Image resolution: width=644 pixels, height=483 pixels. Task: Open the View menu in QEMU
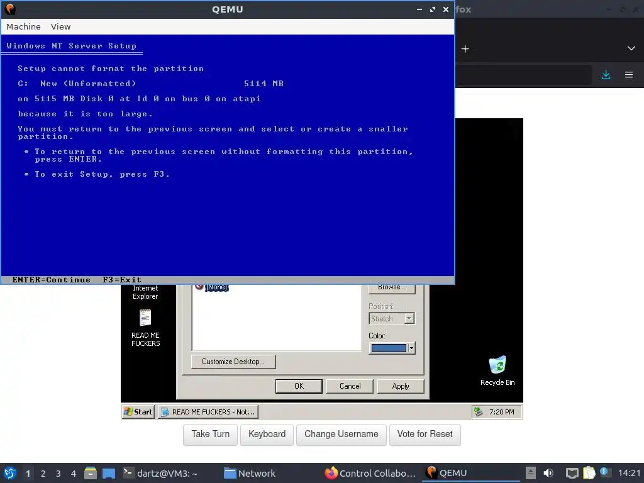61,26
